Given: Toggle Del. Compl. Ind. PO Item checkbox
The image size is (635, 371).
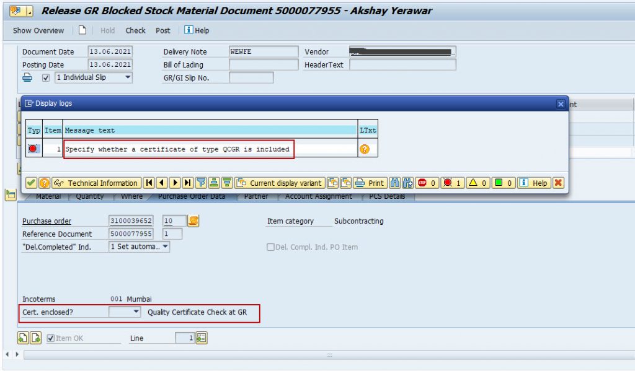Looking at the screenshot, I should pos(270,247).
